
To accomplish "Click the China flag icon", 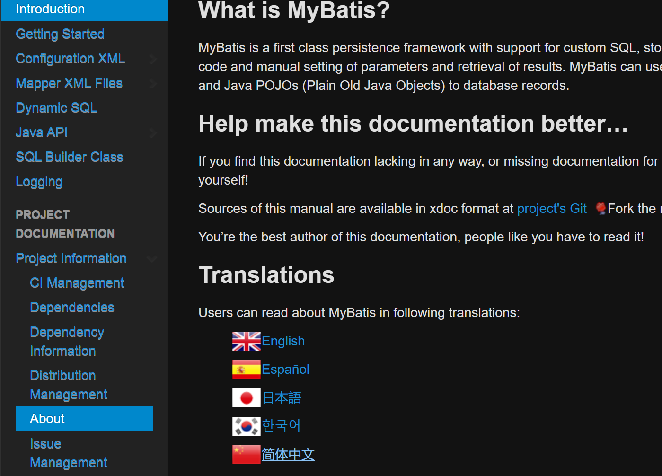I will pyautogui.click(x=246, y=455).
